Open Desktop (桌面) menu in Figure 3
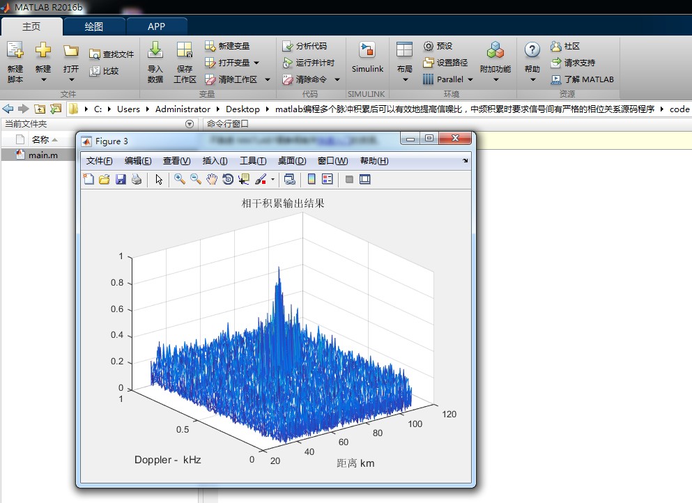The height and width of the screenshot is (503, 692). tap(292, 161)
